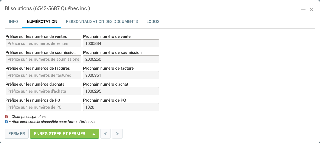Viewport: 320px width, 143px height.
Task: Click the FERMER button
Action: point(17,134)
